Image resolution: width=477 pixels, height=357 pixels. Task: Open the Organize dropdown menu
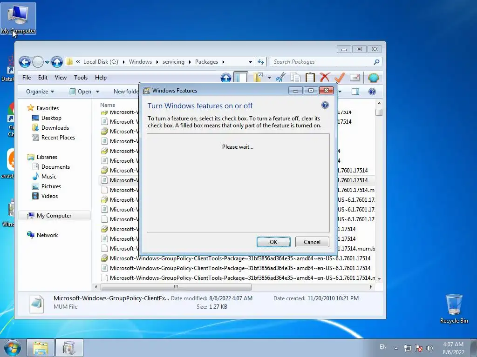pyautogui.click(x=40, y=92)
